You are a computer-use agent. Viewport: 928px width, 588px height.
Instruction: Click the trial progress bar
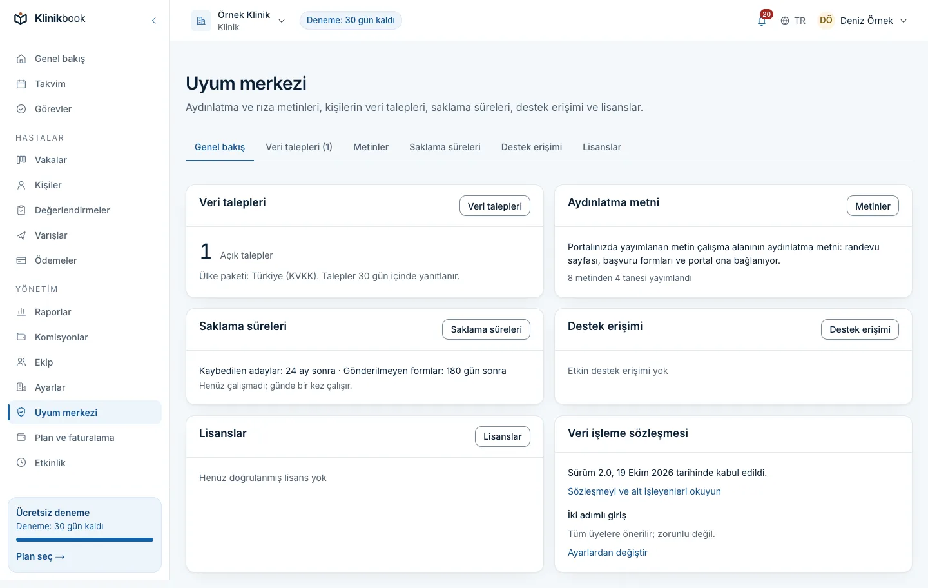pos(84,540)
